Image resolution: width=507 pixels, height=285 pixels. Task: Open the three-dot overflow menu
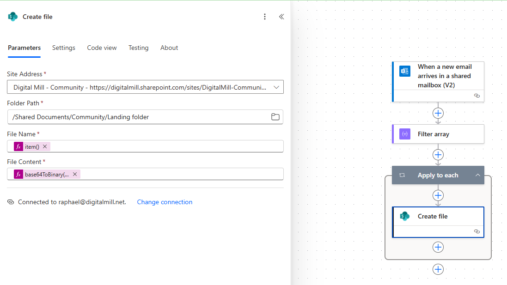tap(265, 16)
